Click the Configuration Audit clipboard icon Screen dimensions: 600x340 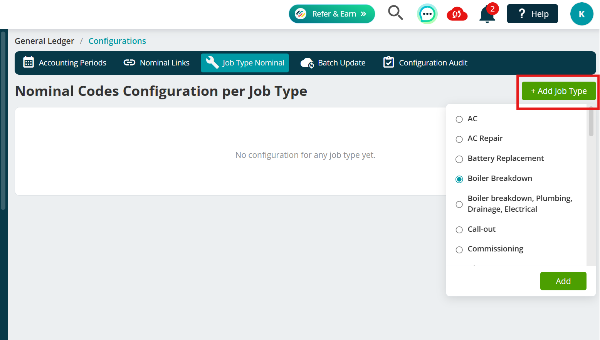tap(388, 62)
